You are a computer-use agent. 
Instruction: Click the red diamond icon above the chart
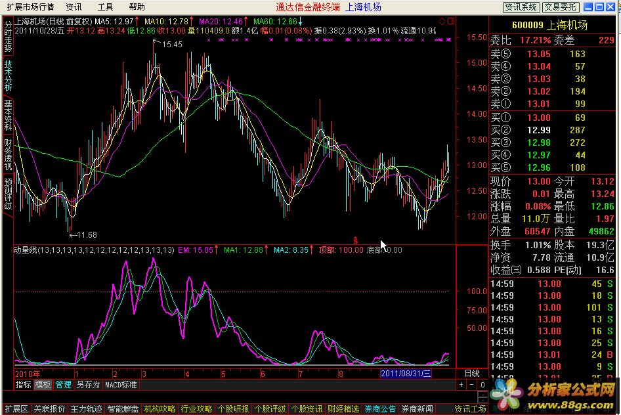tap(442, 21)
